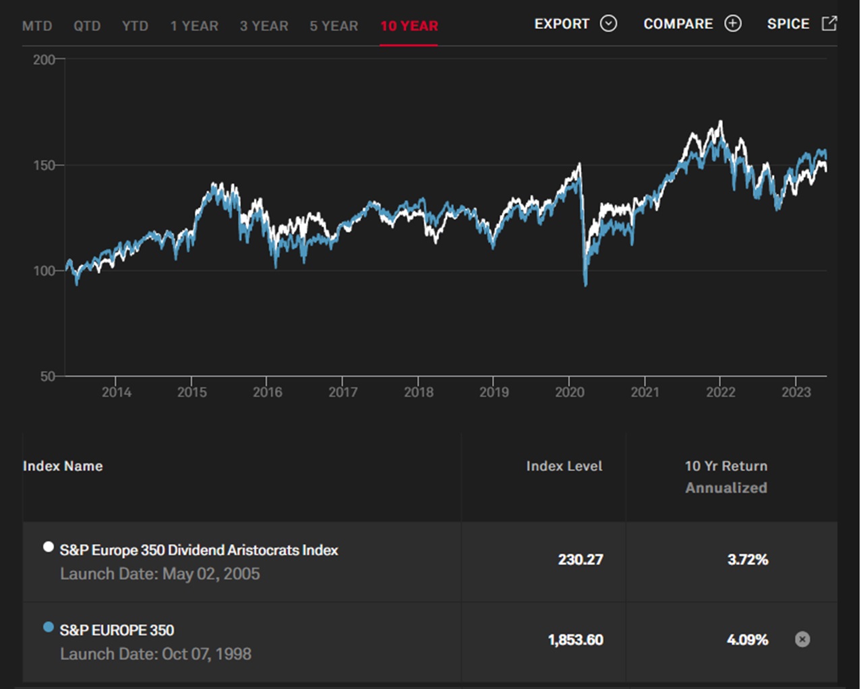863x689 pixels.
Task: Click the 3.72% annualized return value
Action: click(748, 560)
